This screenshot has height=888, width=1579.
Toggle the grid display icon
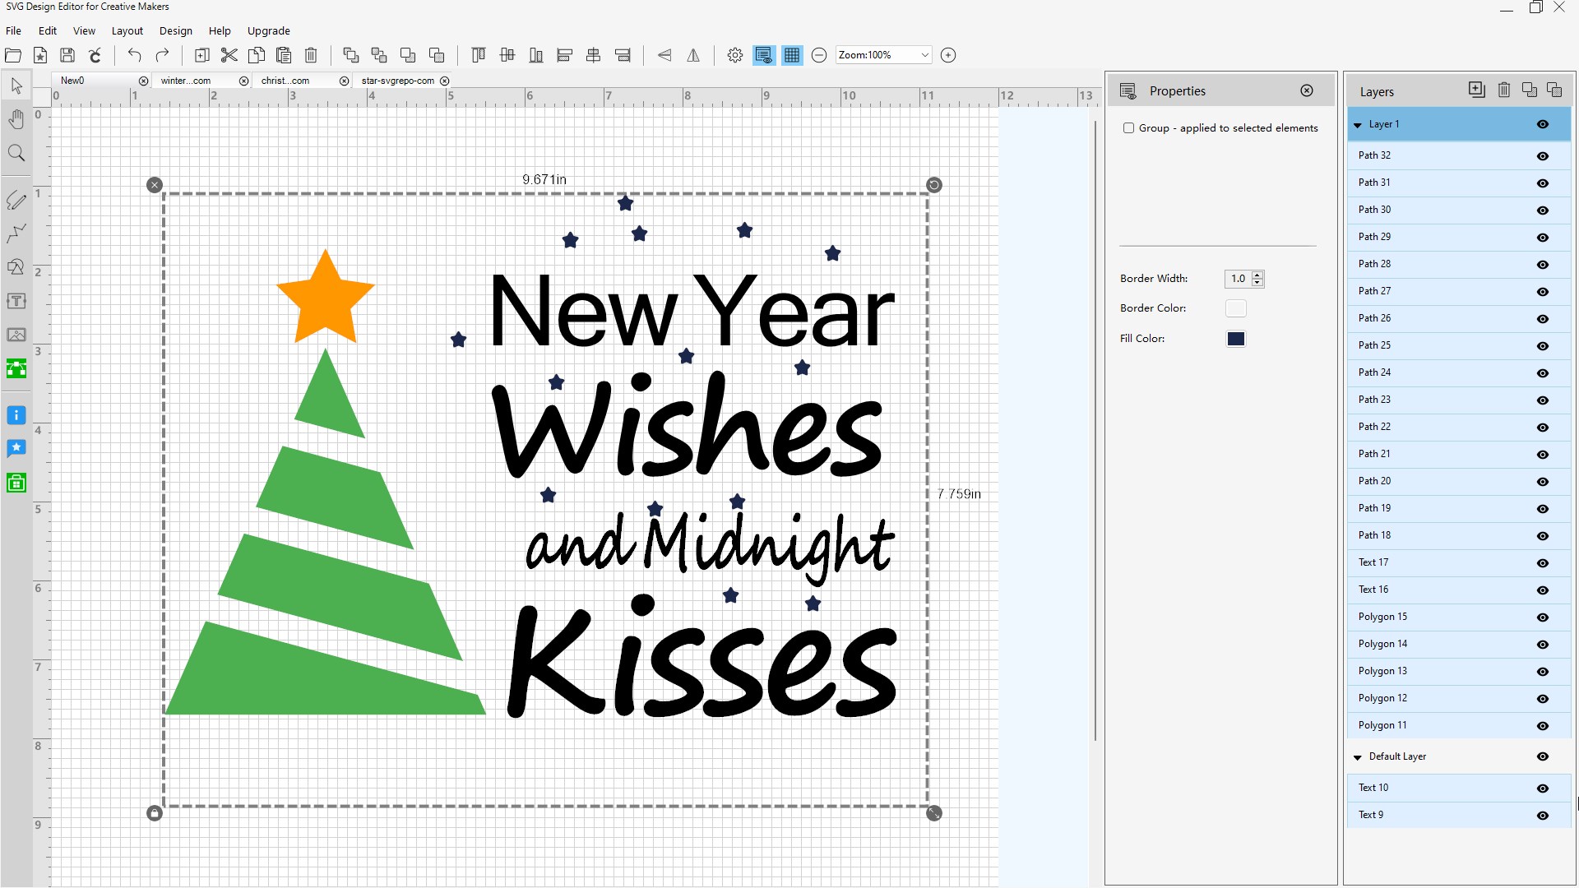[792, 55]
